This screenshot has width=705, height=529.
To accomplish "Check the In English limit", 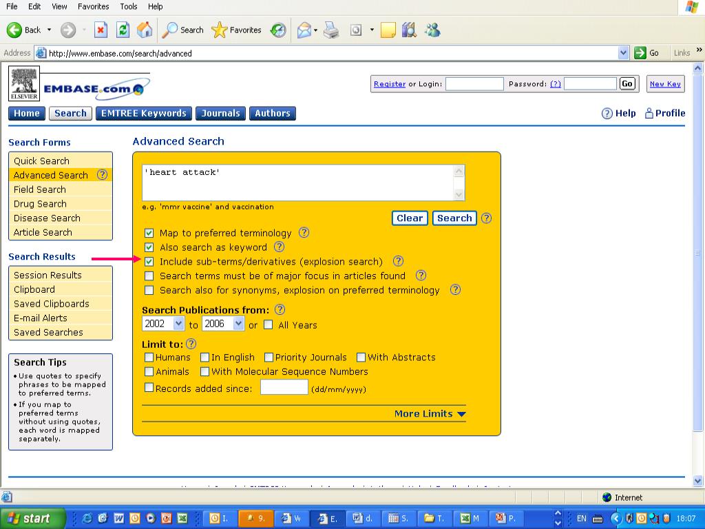I will [x=204, y=357].
